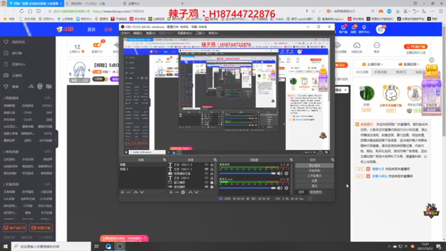Collapse right panel with round minus button
The image size is (446, 251).
[x=432, y=60]
